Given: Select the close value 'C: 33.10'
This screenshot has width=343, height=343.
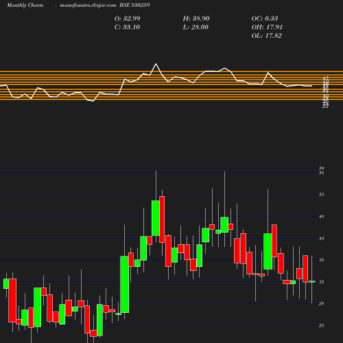Looking at the screenshot, I should point(127,27).
